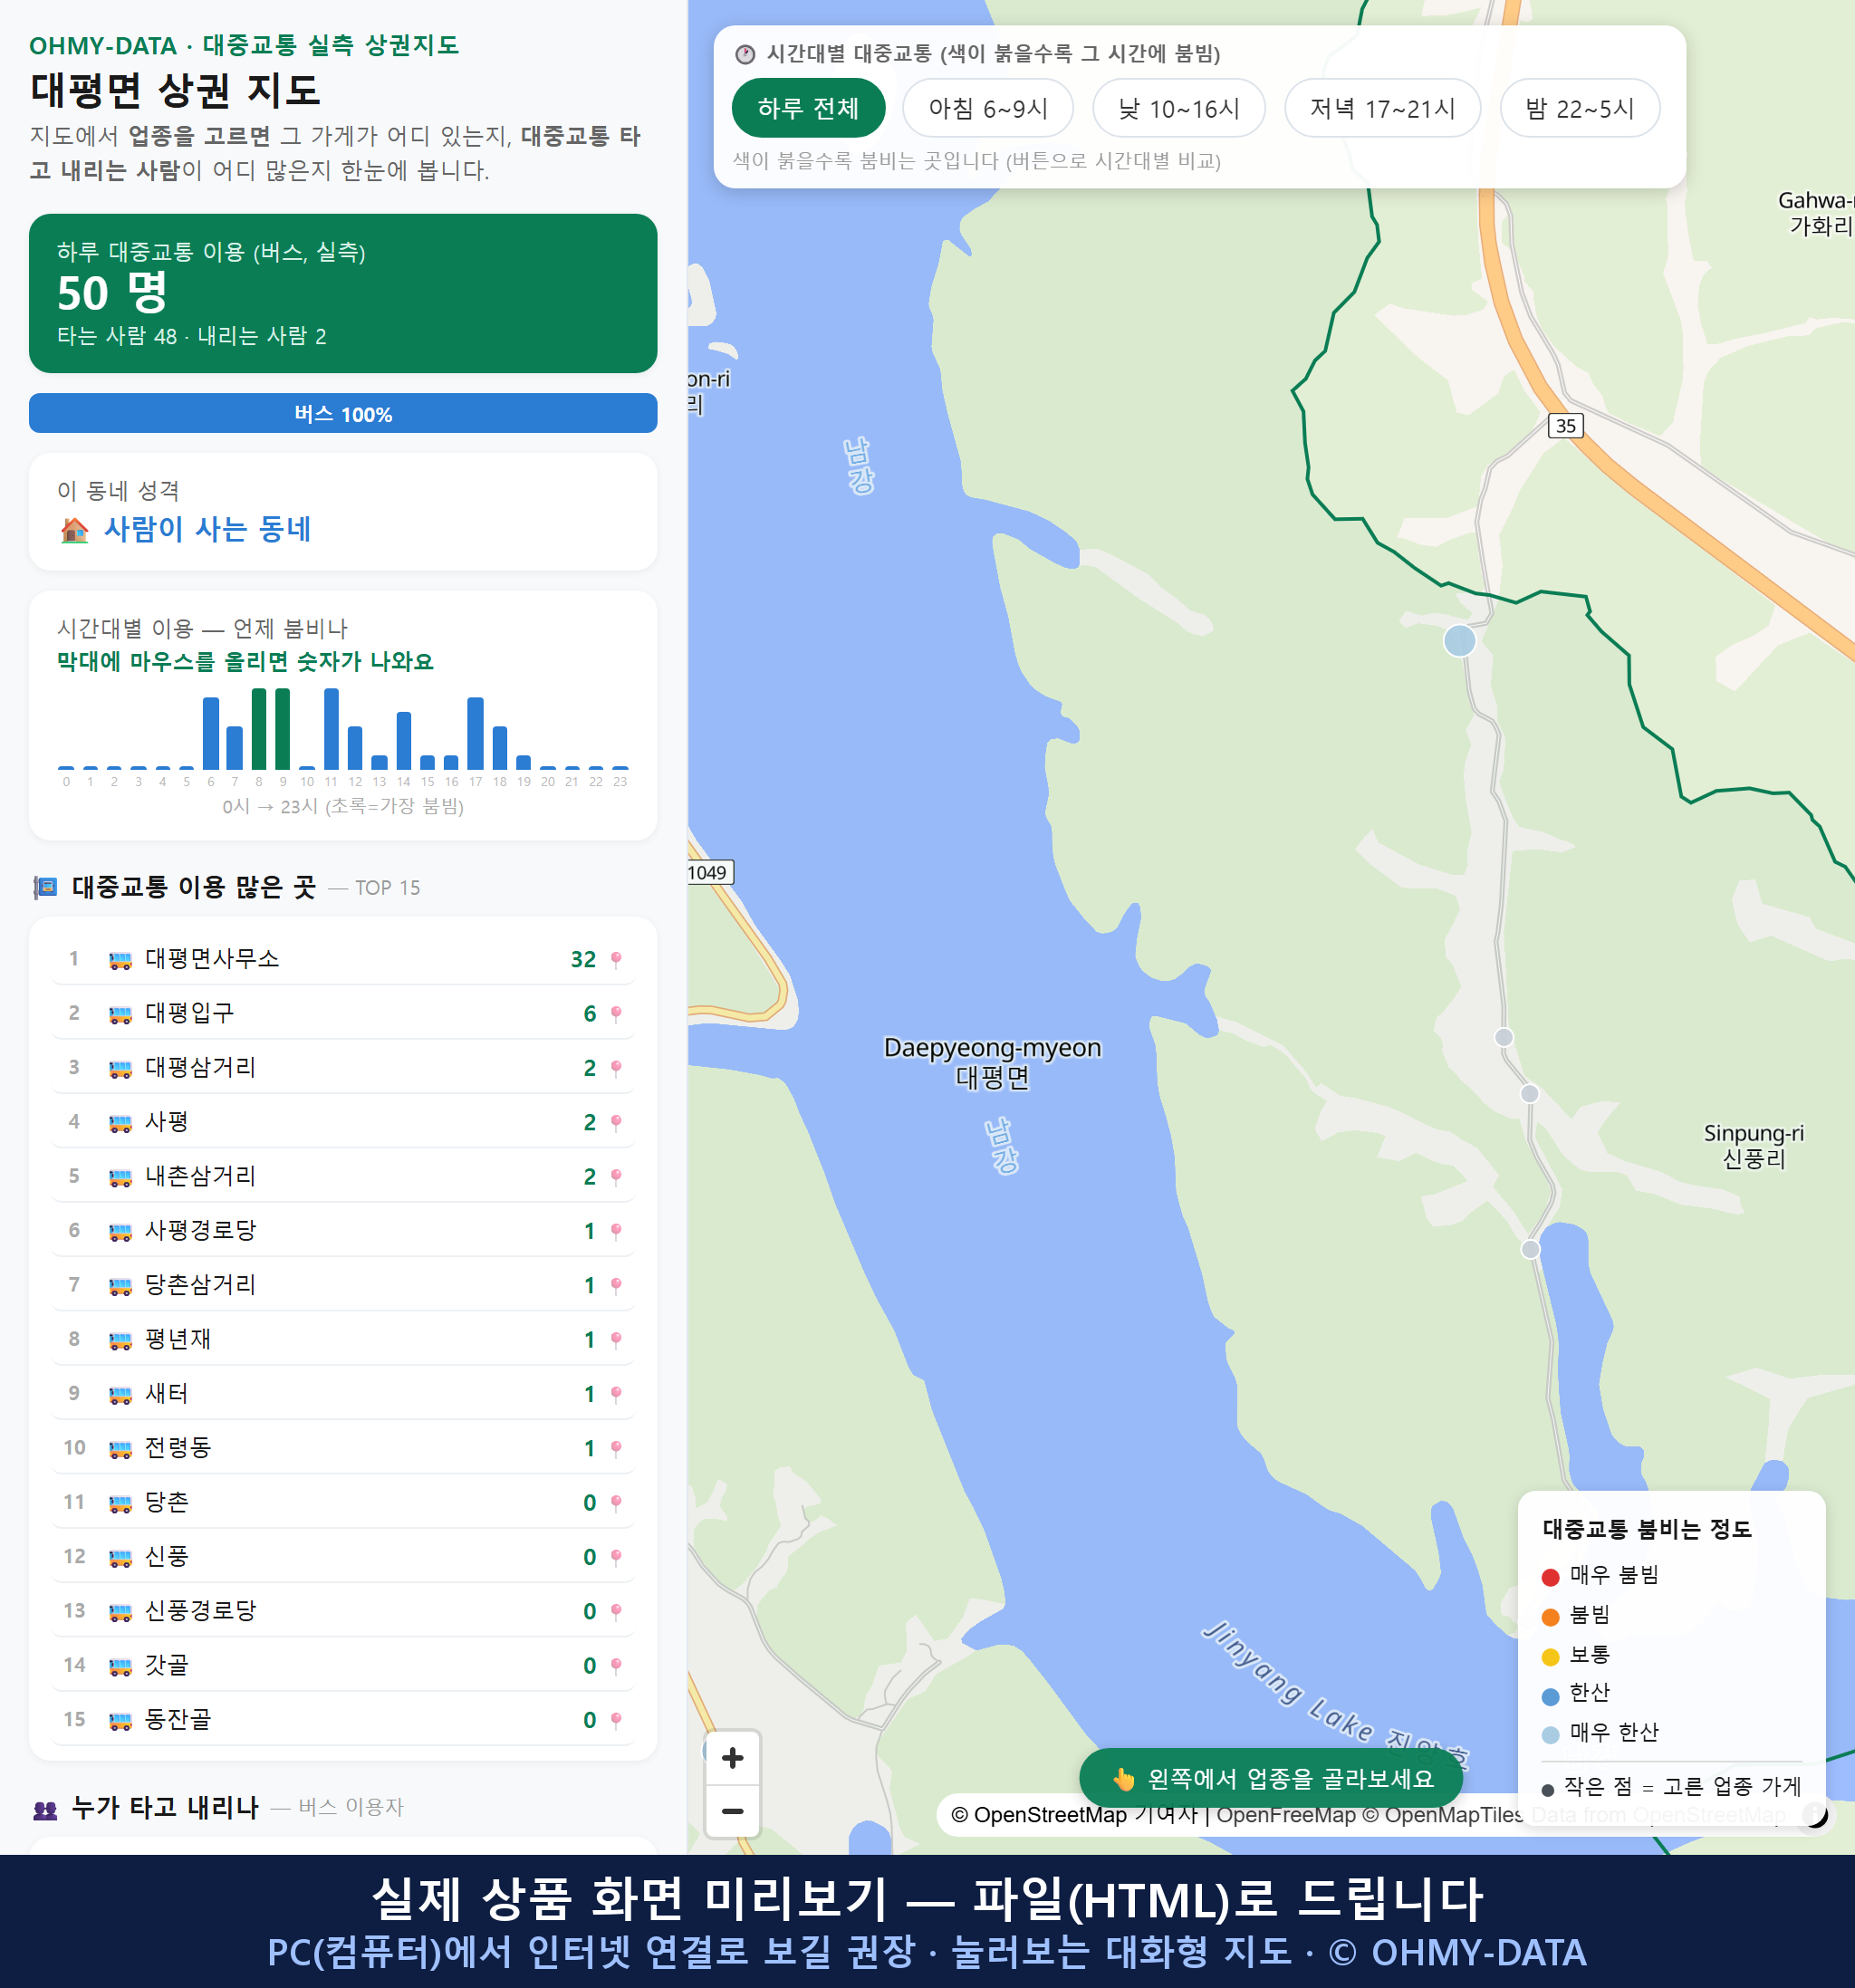Click the Sinpung-ri 신풍리 map label
The image size is (1855, 1988).
[1753, 1146]
